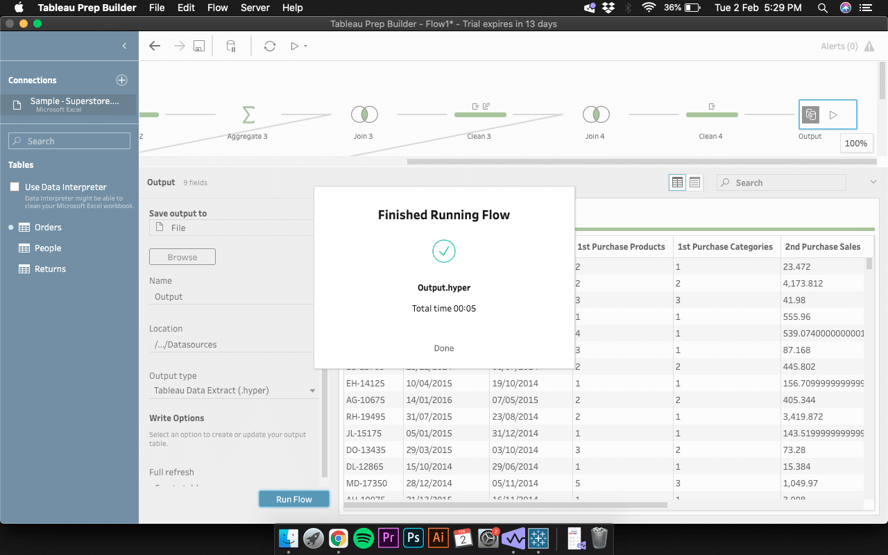Open Premiere Pro from the Dock

388,538
